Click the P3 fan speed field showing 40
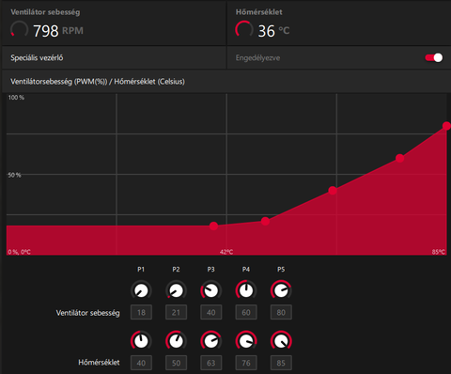Viewport: 451px width, 374px height. coord(211,312)
